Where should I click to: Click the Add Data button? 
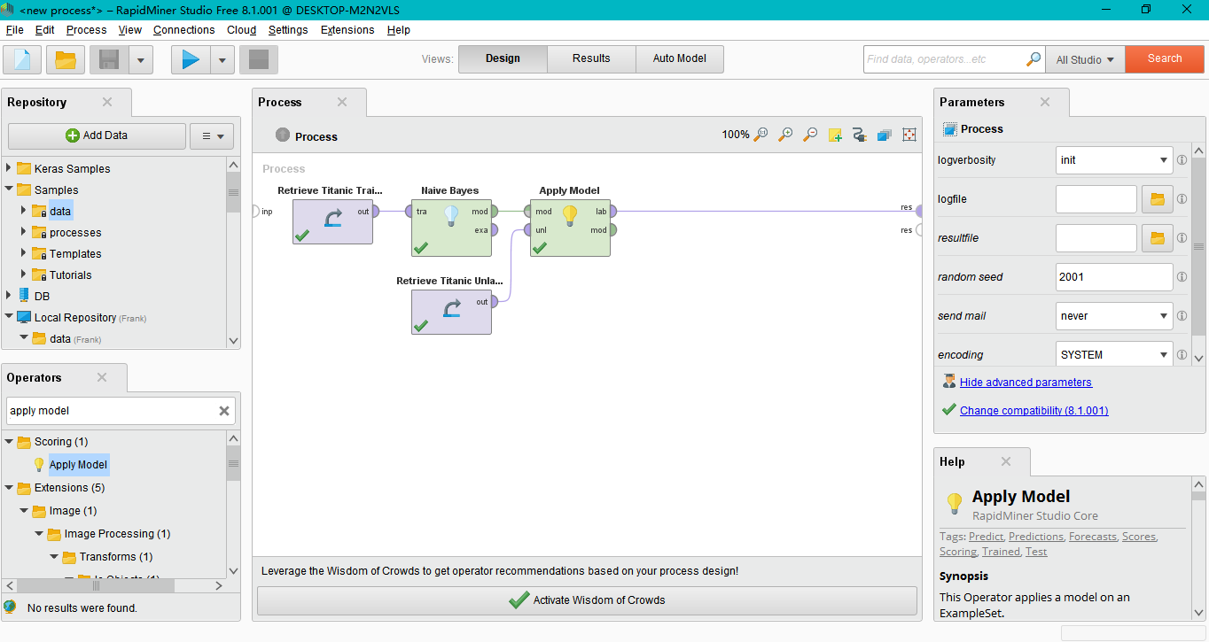pyautogui.click(x=97, y=136)
